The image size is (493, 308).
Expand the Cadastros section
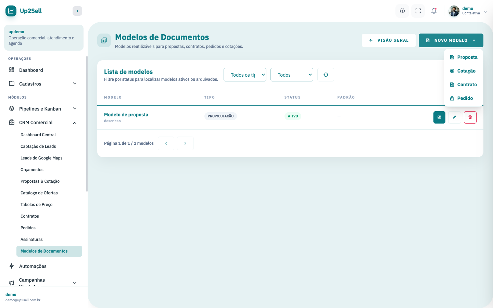(44, 84)
